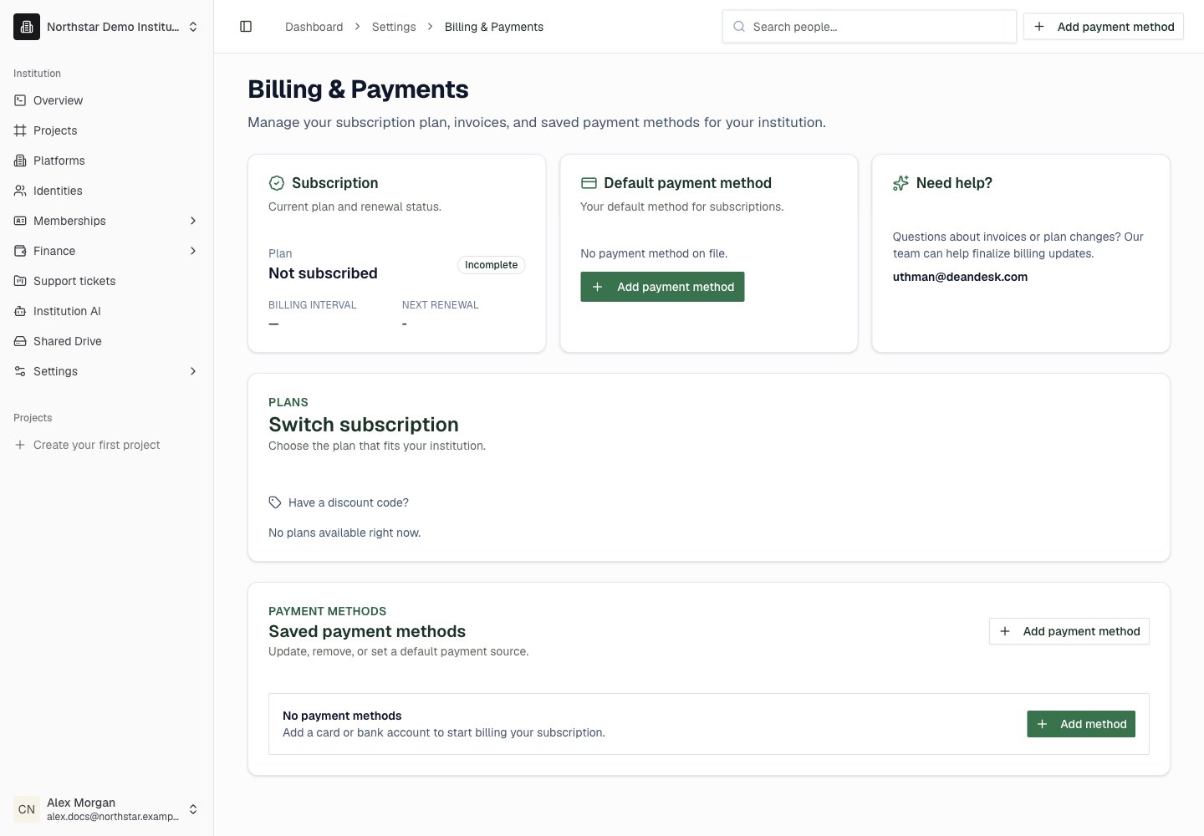Viewport: 1204px width, 836px height.
Task: Go to Dashboard breadcrumb
Action: pyautogui.click(x=314, y=27)
